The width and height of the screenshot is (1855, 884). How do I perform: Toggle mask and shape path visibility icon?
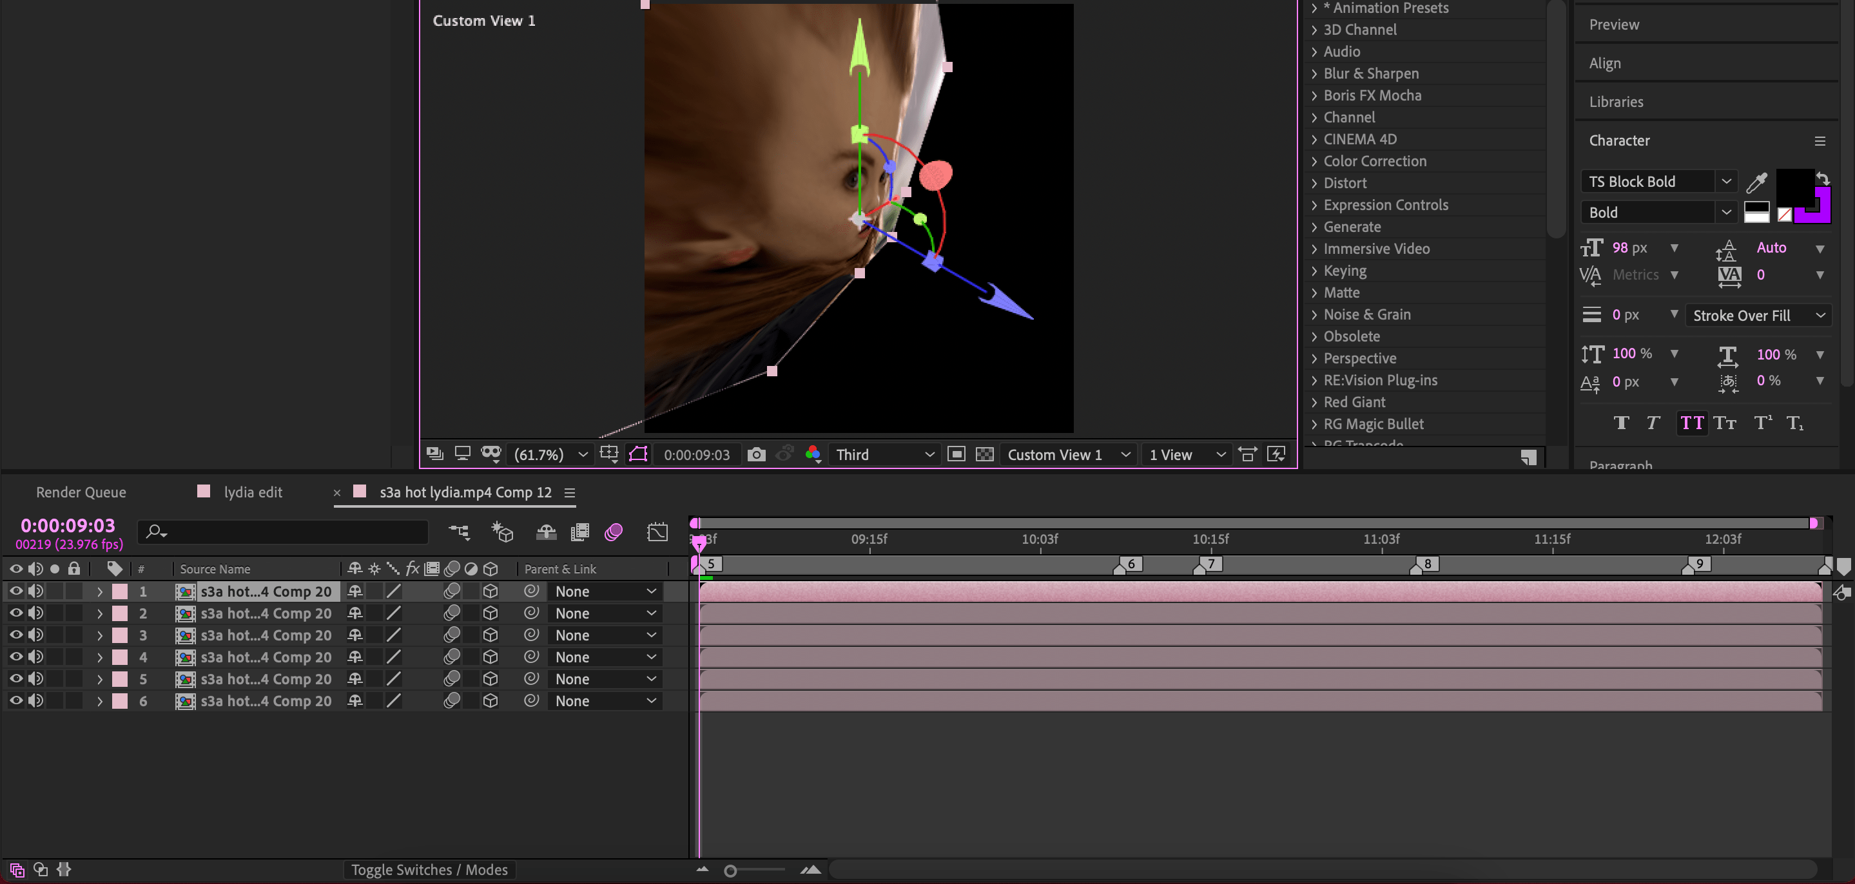click(638, 454)
